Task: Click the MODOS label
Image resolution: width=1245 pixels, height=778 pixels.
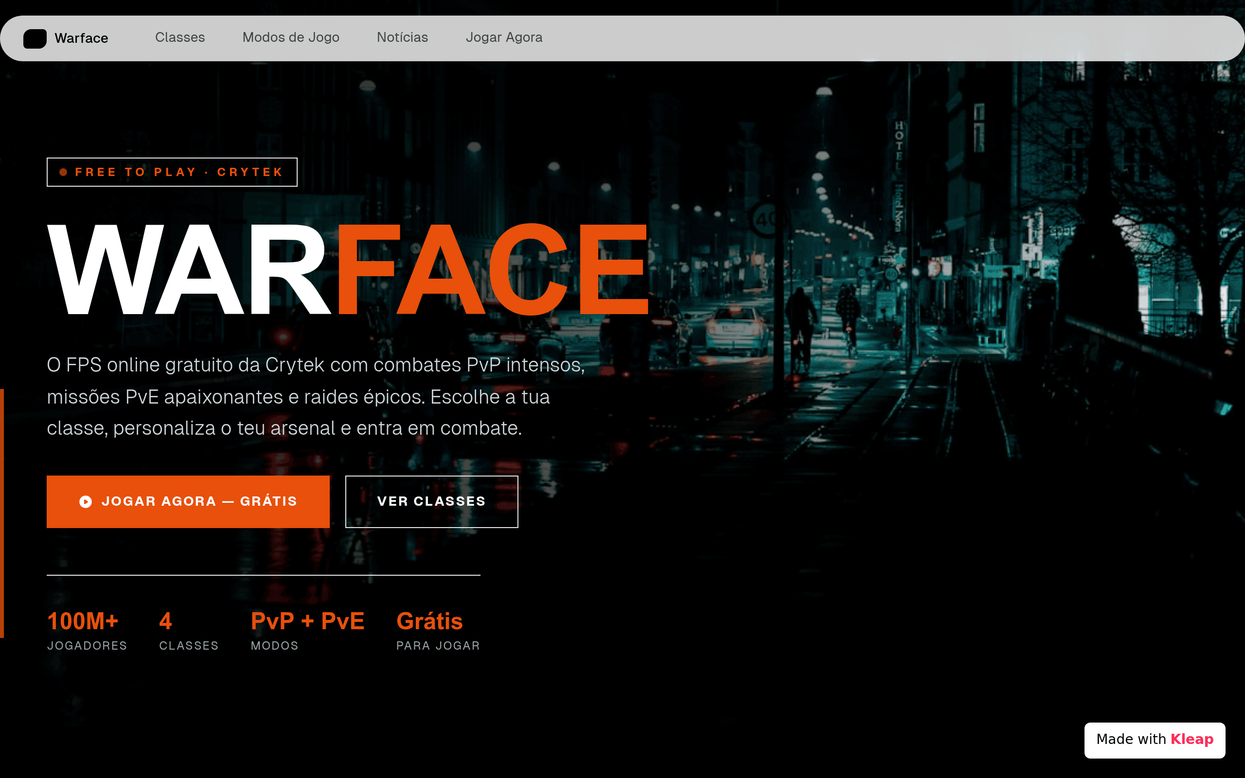Action: (275, 646)
